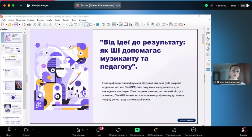Click the cut (scissors) toolbar icon
Screen dimensions: 252x137
coord(34,24)
